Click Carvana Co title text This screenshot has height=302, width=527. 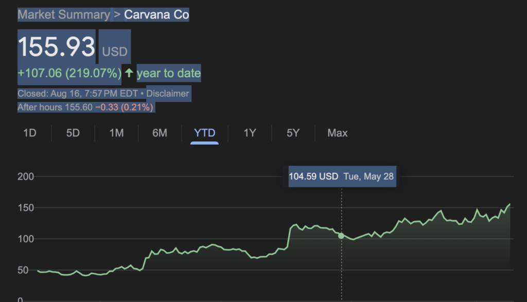pyautogui.click(x=156, y=15)
